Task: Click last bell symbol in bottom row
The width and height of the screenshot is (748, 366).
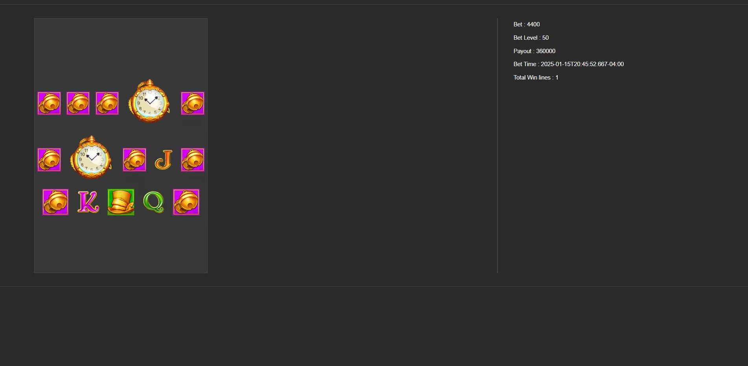Action: [x=186, y=202]
